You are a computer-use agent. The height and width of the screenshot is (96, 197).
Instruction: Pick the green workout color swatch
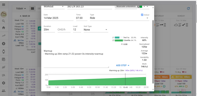[141, 7]
